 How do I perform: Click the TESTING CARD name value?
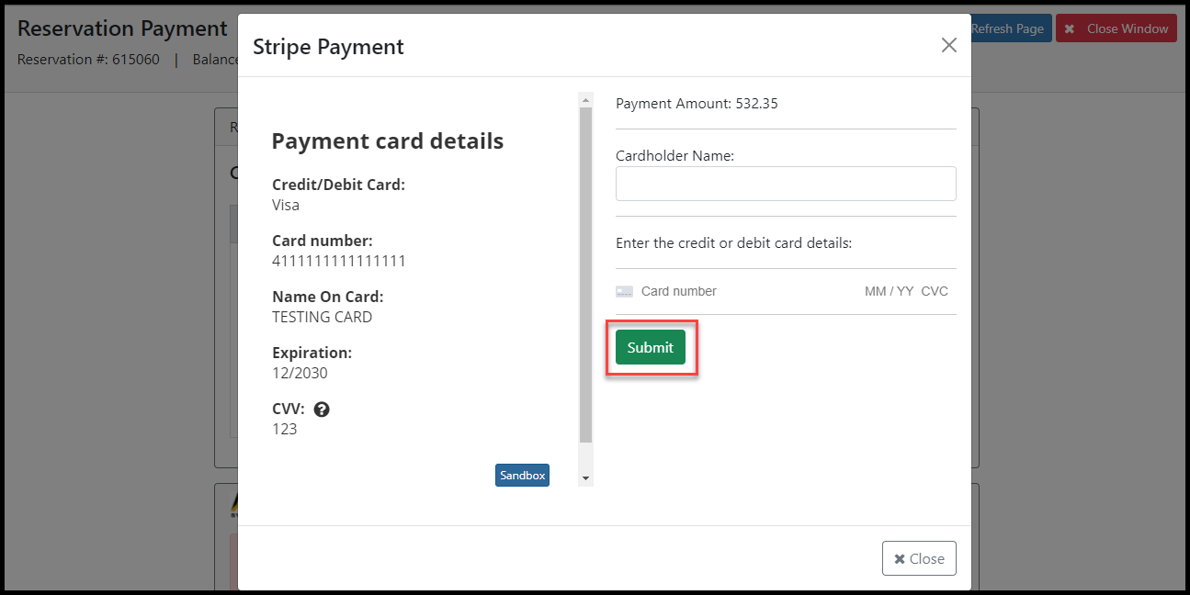pyautogui.click(x=323, y=317)
